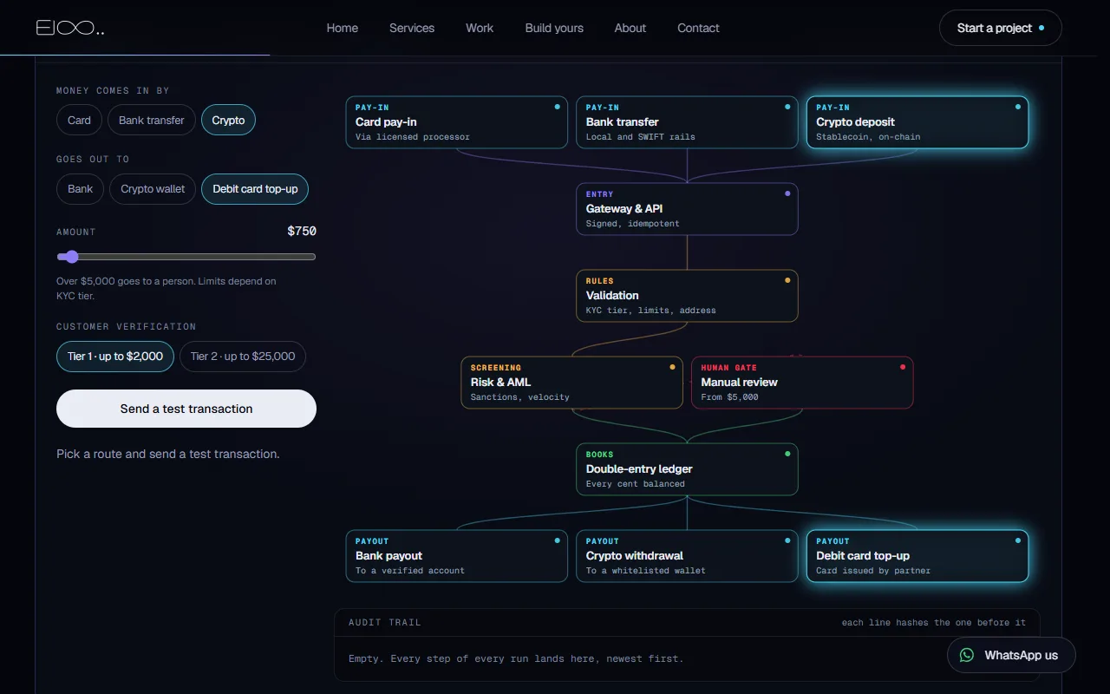The width and height of the screenshot is (1110, 694).
Task: Click the Card pay-in node
Action: click(456, 122)
